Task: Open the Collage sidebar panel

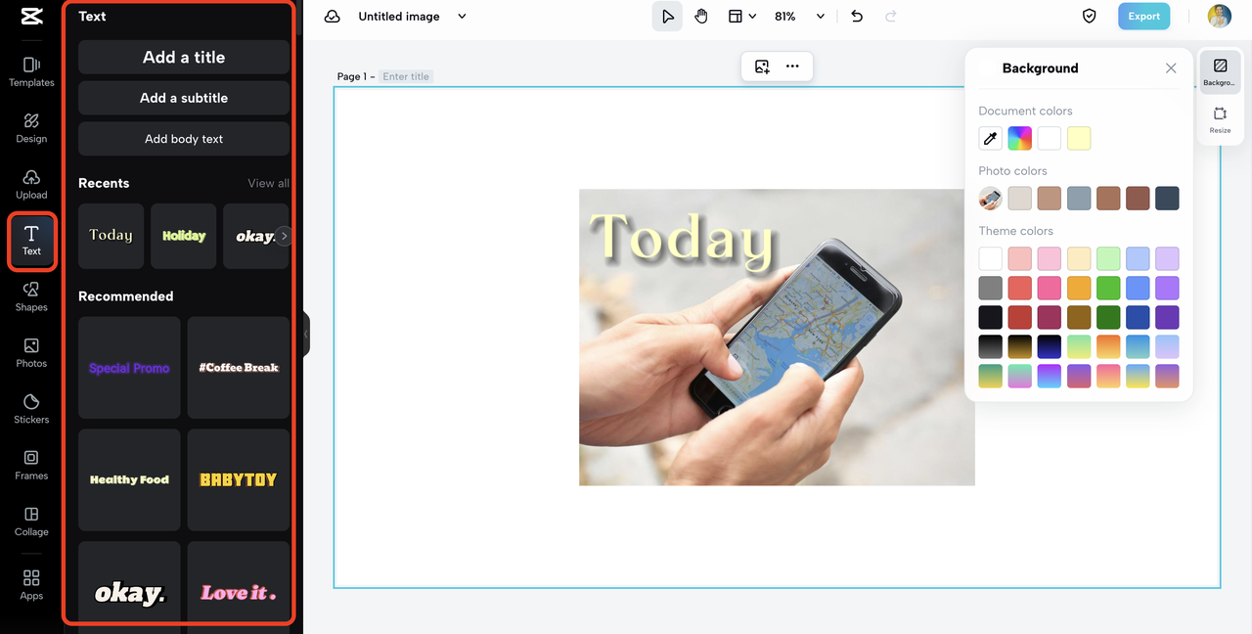Action: click(x=31, y=521)
